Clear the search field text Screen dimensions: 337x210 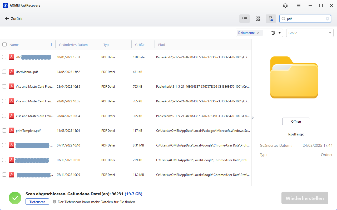[327, 19]
